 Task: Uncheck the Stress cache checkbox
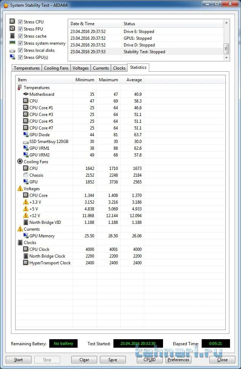coord(20,36)
